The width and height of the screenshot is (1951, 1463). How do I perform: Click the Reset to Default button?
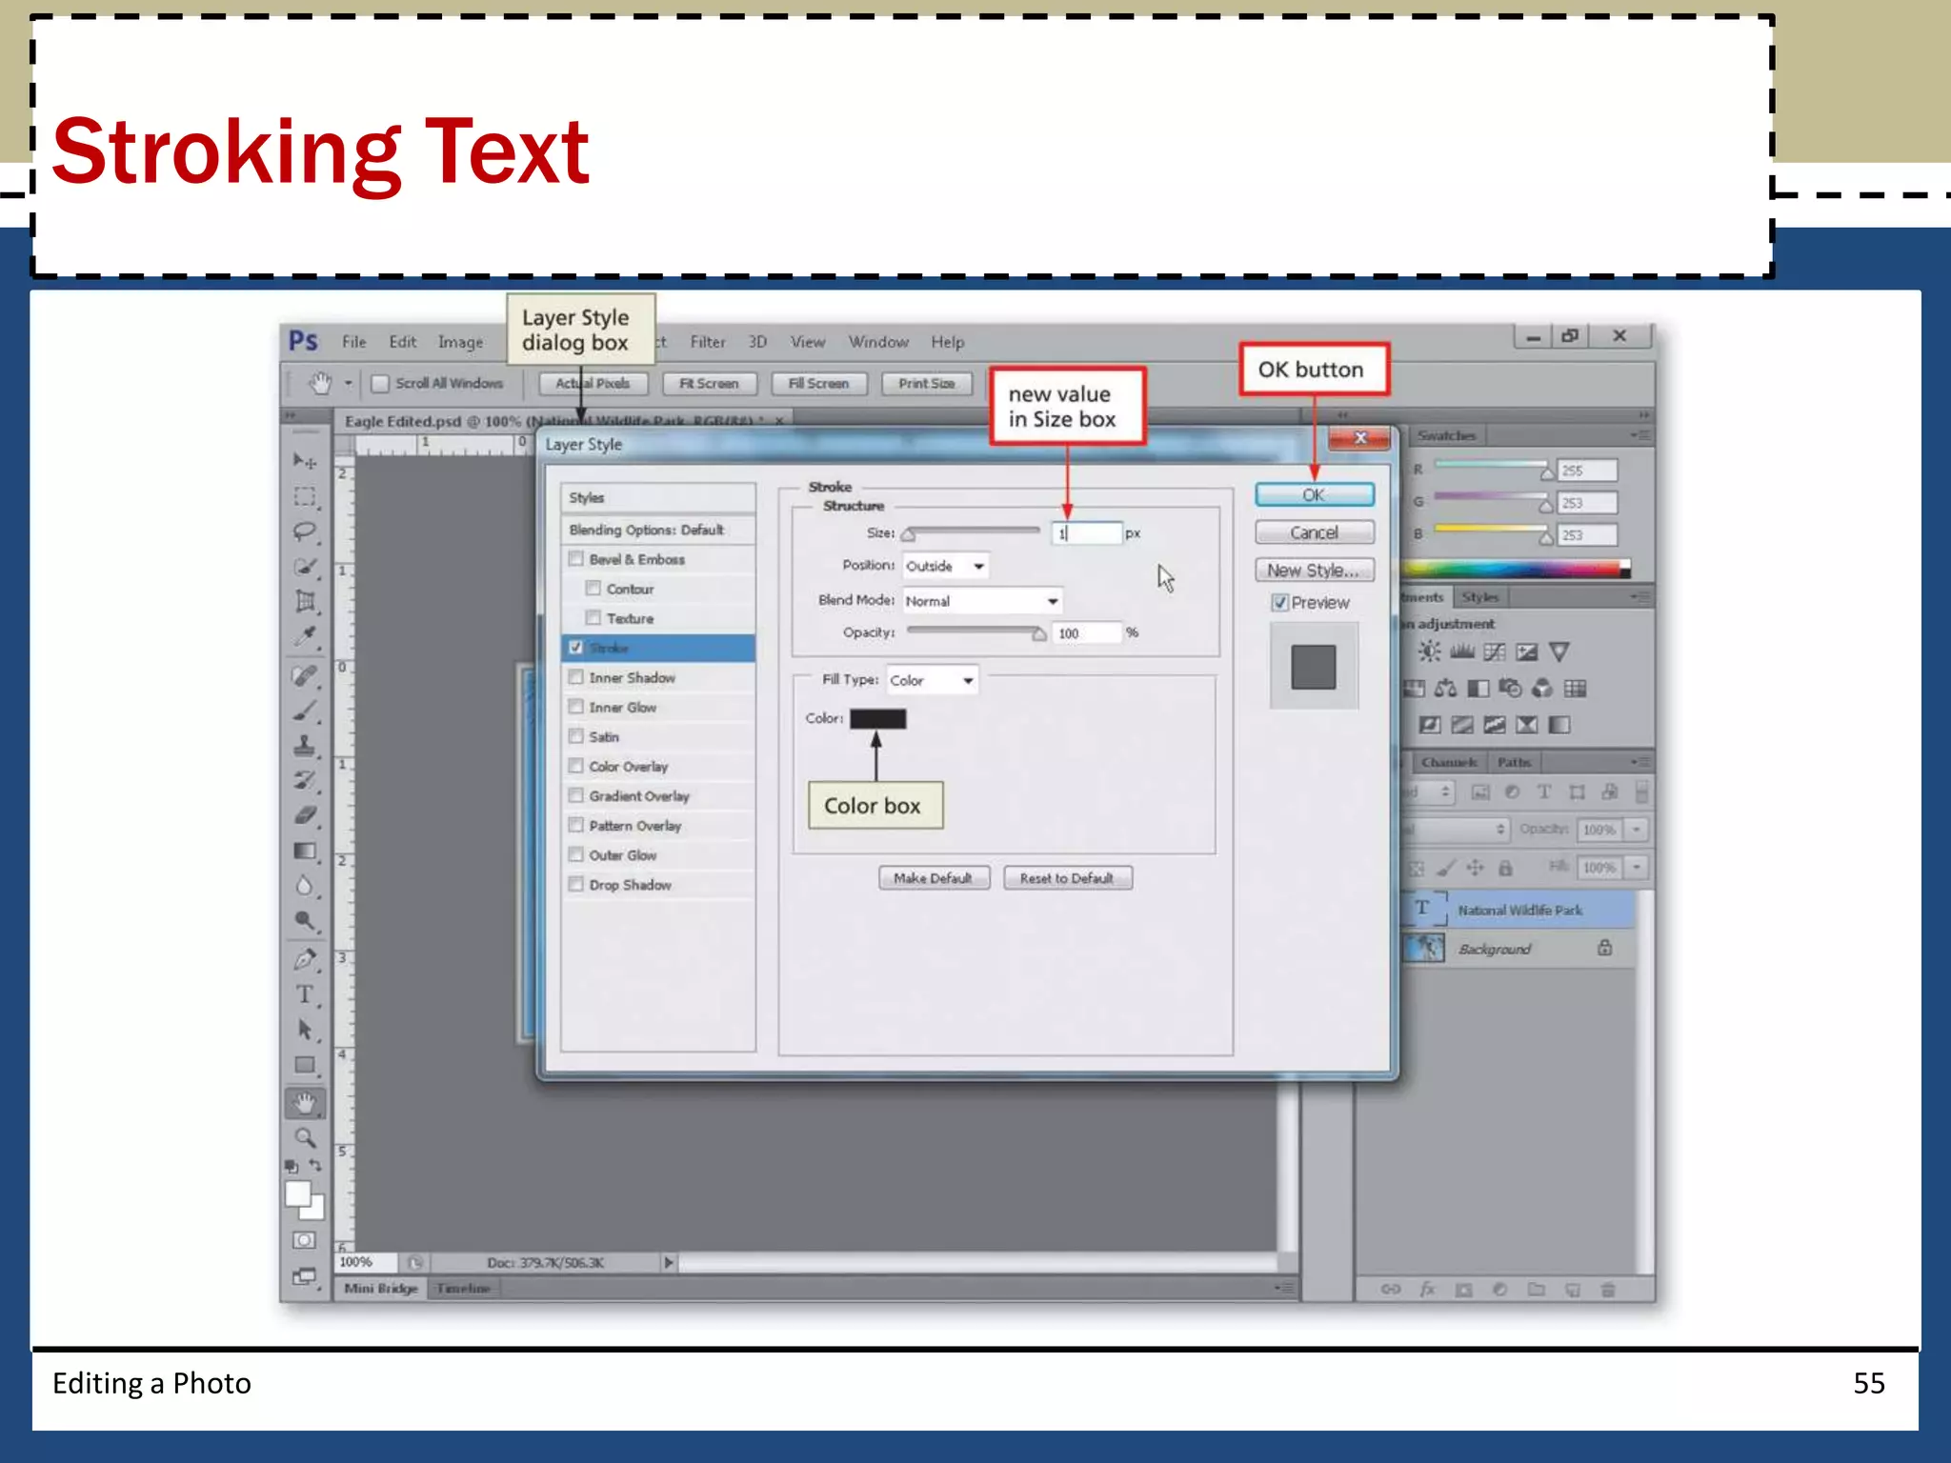1067,878
